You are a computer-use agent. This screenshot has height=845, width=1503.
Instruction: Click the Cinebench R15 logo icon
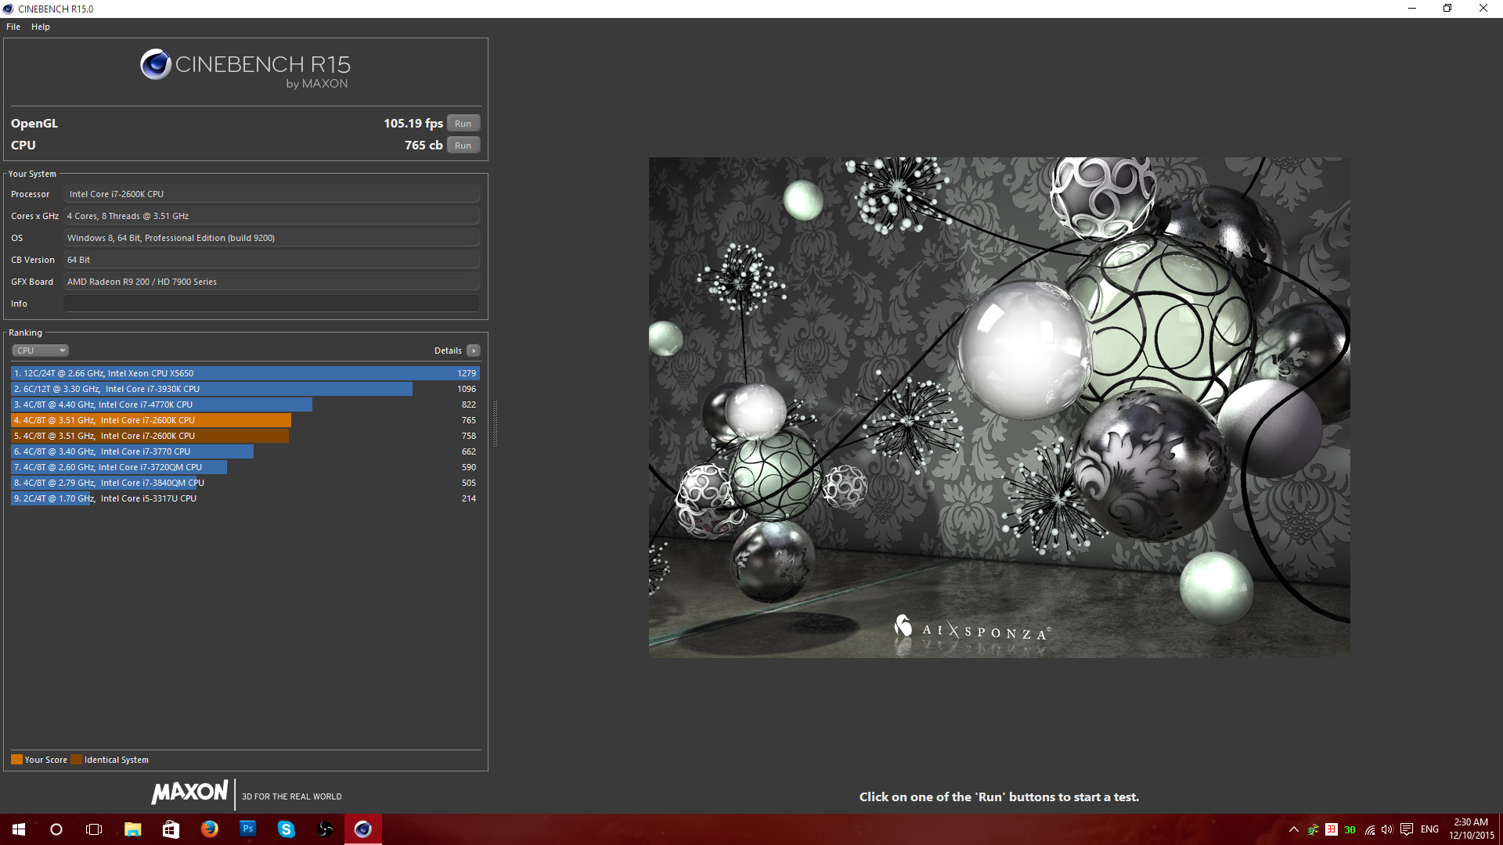click(x=155, y=64)
